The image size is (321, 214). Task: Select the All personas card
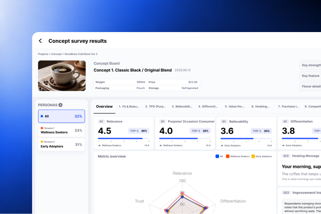(61, 116)
